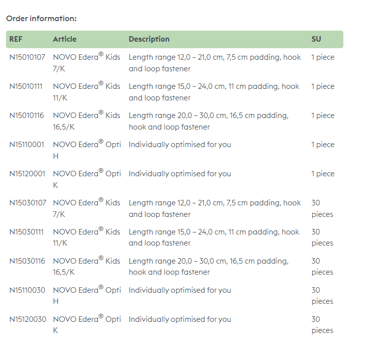Click the SU column header
Screen dimensions: 374x351
(316, 39)
